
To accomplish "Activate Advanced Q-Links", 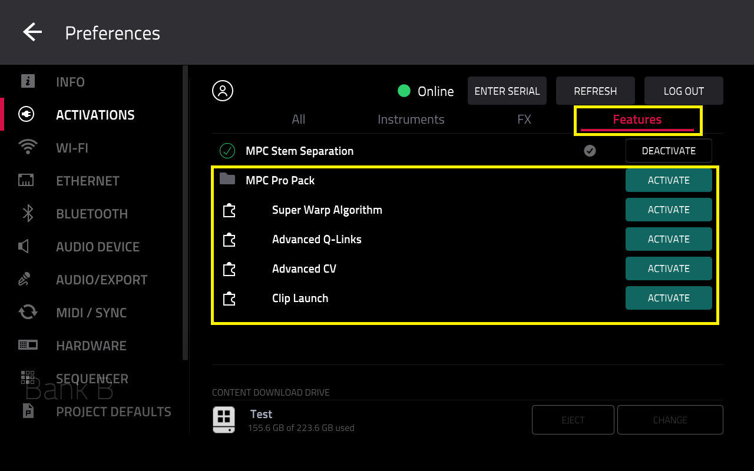I will coord(669,239).
